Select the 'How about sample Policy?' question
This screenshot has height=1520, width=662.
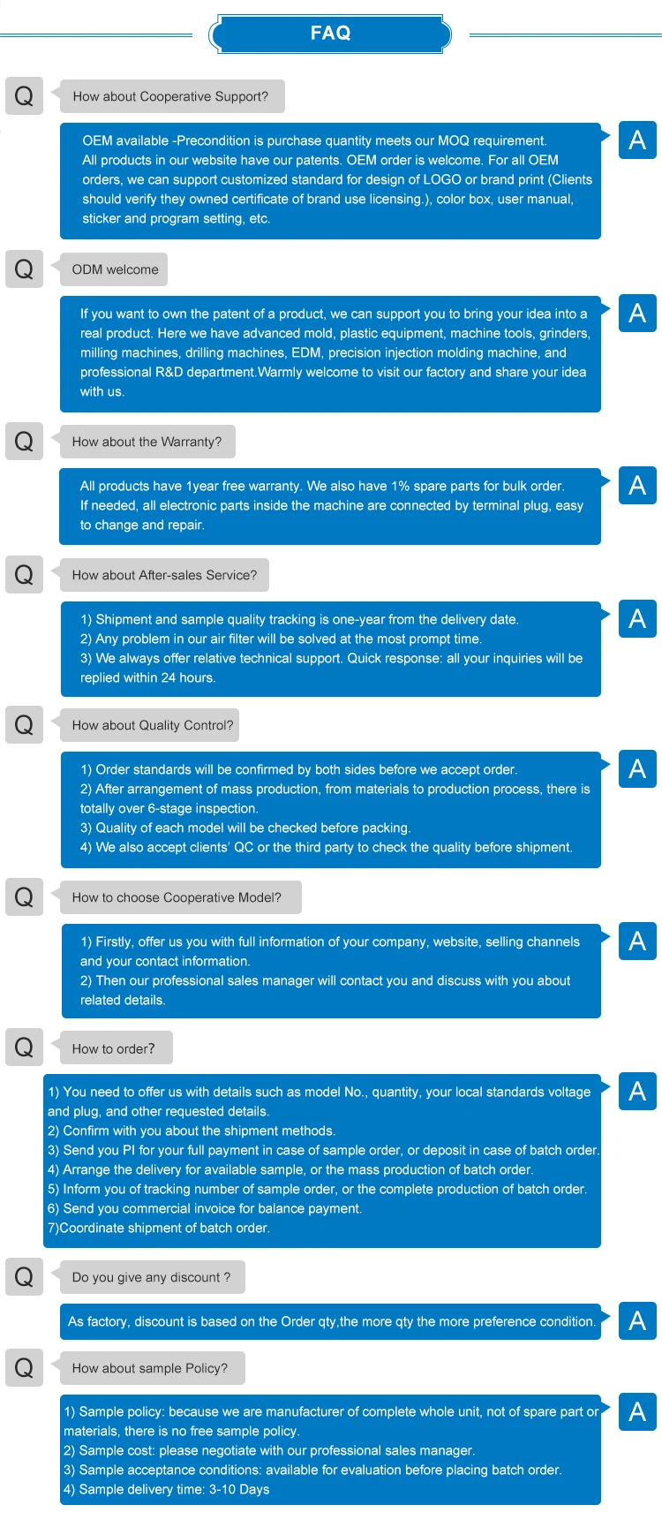click(150, 1368)
